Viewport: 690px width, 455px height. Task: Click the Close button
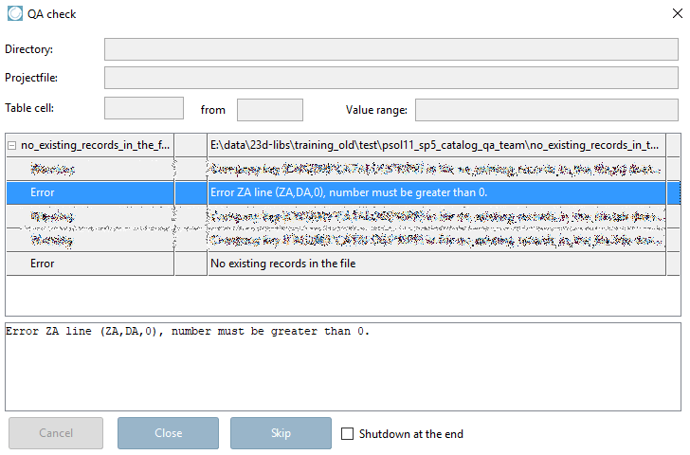(168, 433)
